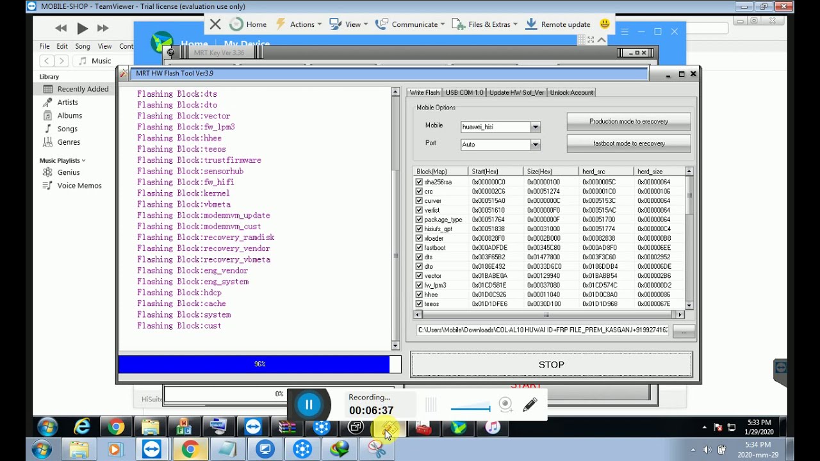Click the iTunes fast-forward button
The image size is (820, 461).
102,28
